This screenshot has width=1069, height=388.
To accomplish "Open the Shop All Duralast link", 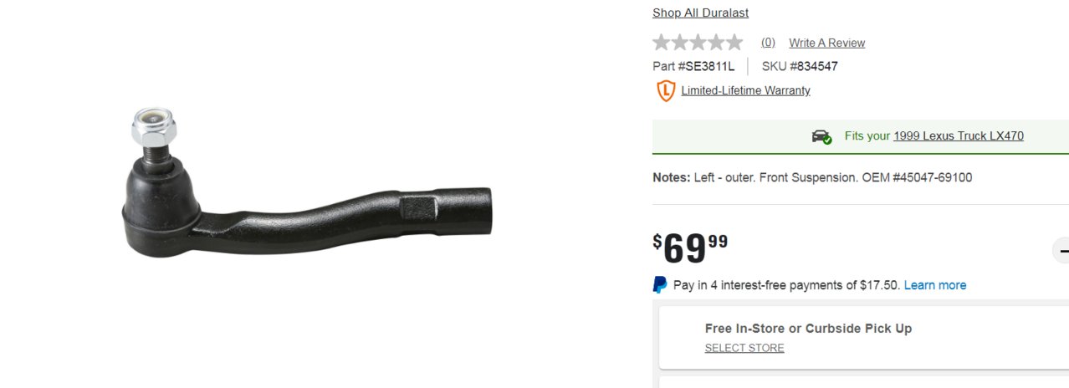I will pos(700,13).
